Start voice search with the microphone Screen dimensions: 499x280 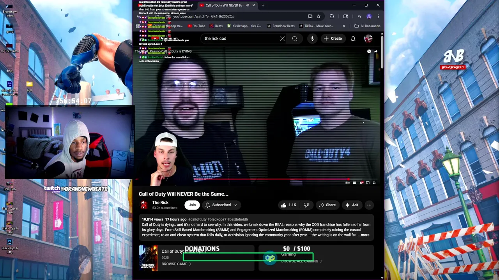click(312, 38)
